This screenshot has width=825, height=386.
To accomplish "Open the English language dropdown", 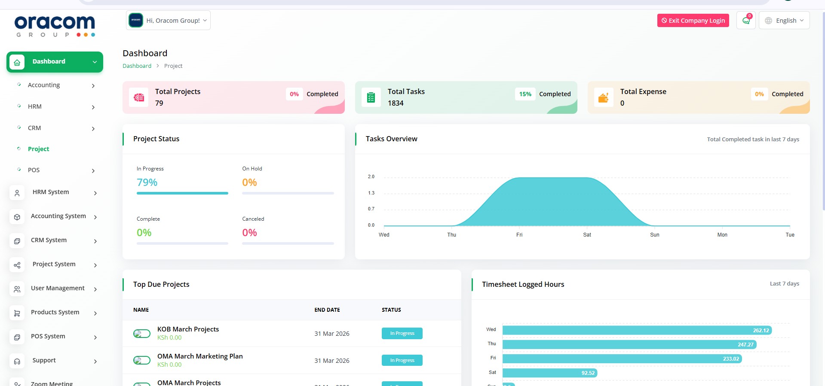I will 784,21.
